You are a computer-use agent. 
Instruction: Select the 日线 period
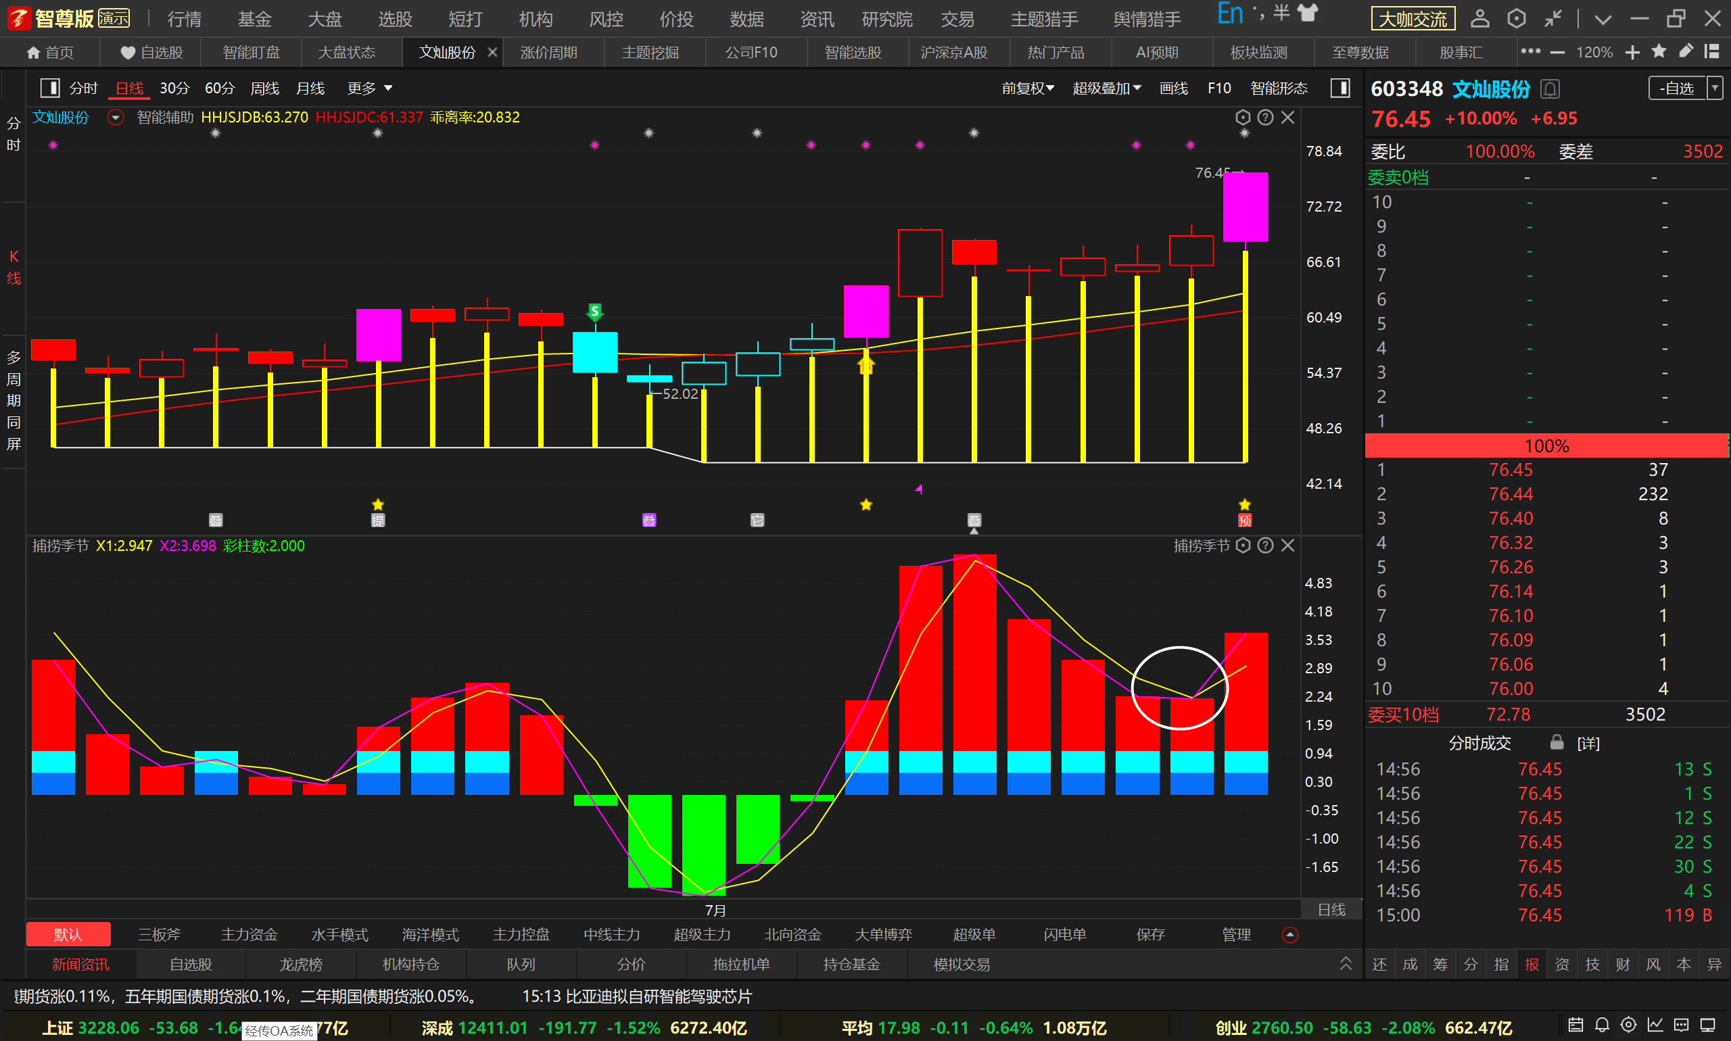129,89
